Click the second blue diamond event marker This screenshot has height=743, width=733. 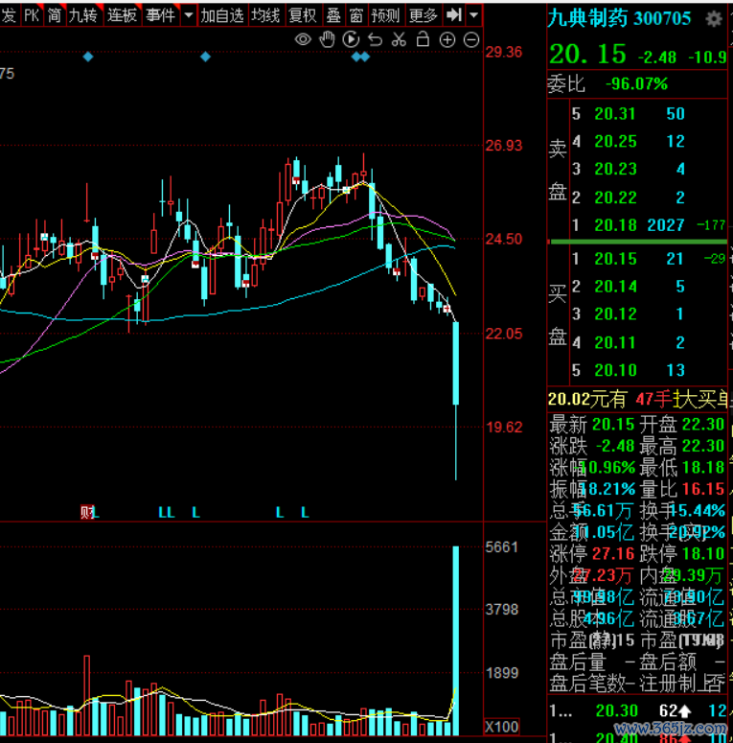click(205, 57)
